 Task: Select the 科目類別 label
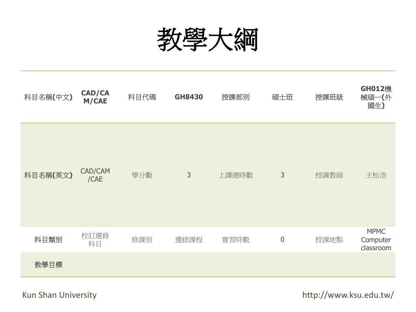[x=48, y=240]
